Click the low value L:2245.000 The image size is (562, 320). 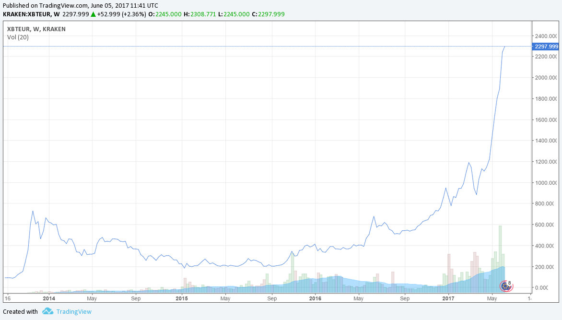[x=234, y=14]
